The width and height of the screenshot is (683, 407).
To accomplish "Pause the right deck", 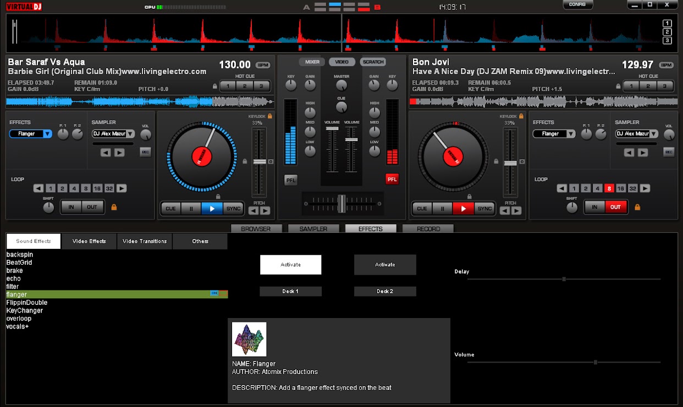I will 443,209.
